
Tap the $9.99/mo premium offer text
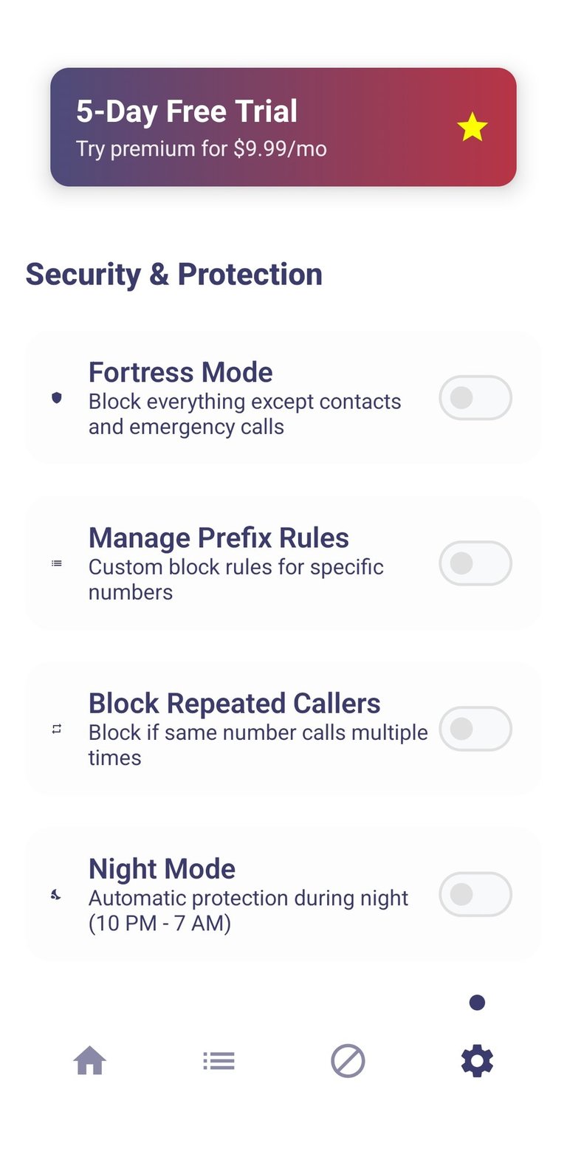point(202,148)
